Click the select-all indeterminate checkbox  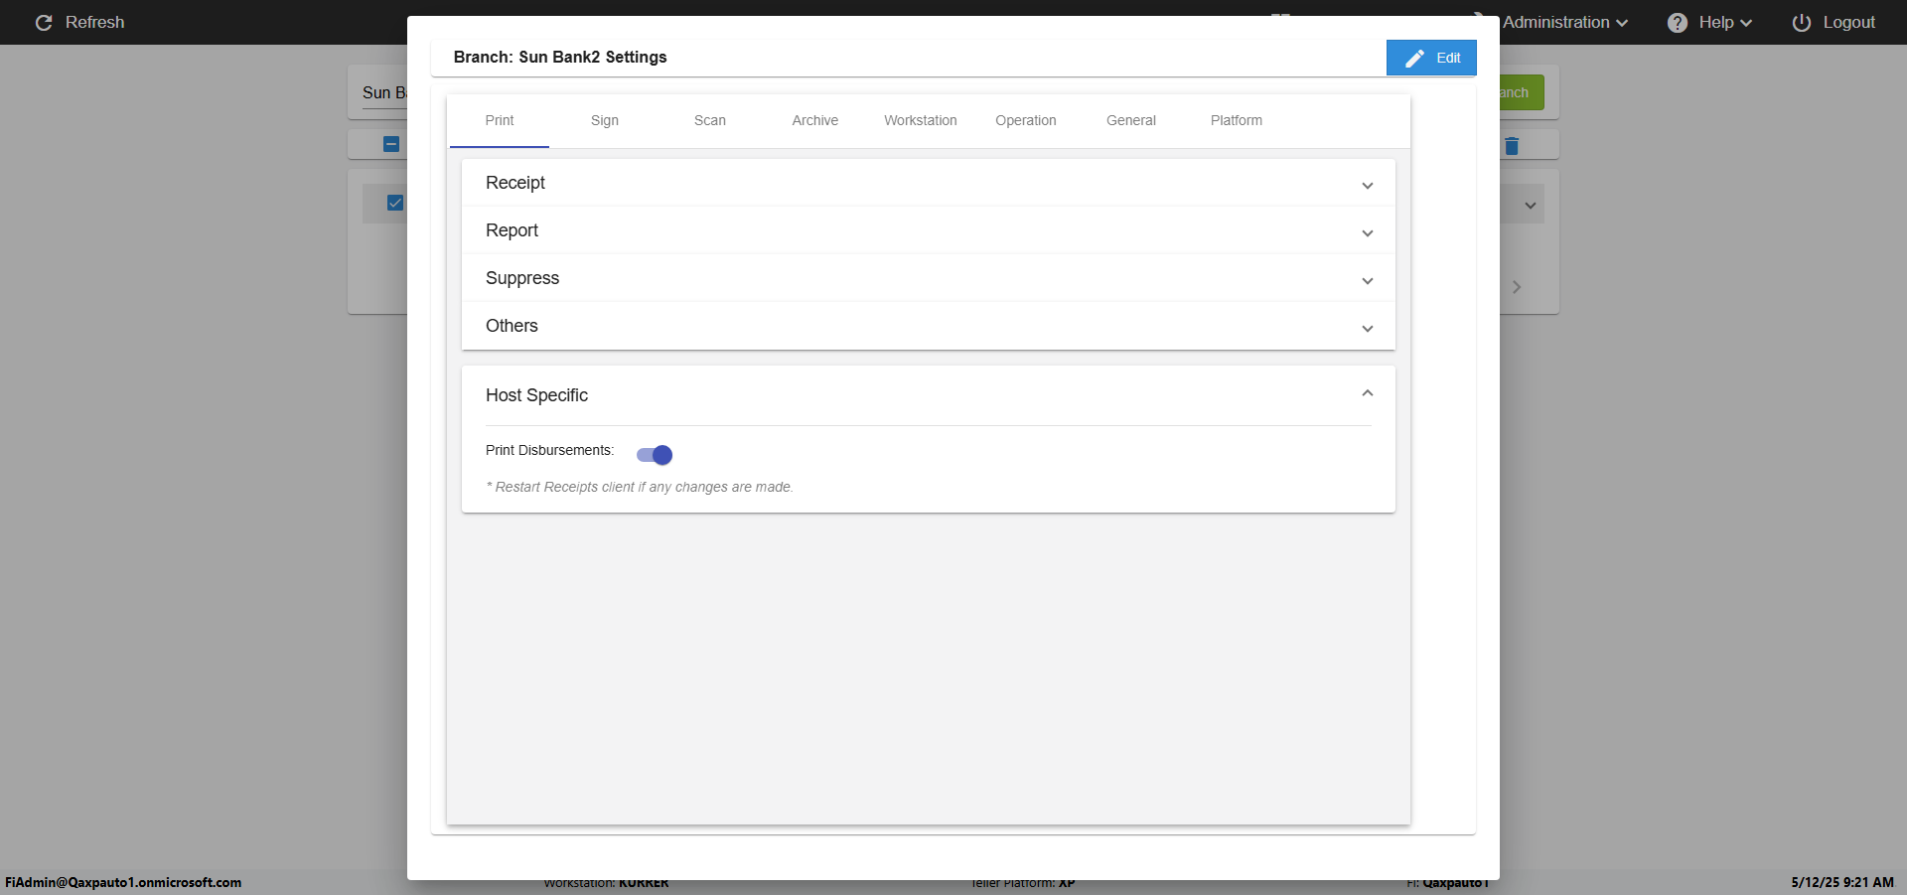coord(391,144)
